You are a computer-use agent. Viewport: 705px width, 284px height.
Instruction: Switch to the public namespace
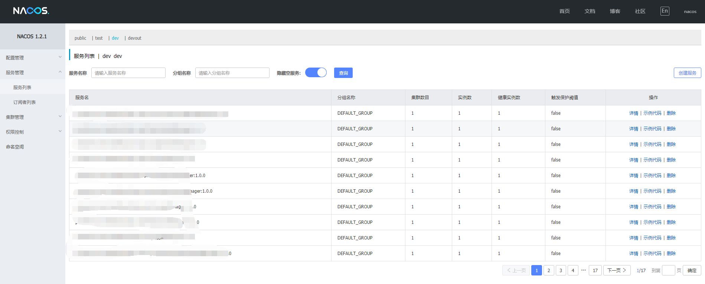[x=80, y=38]
